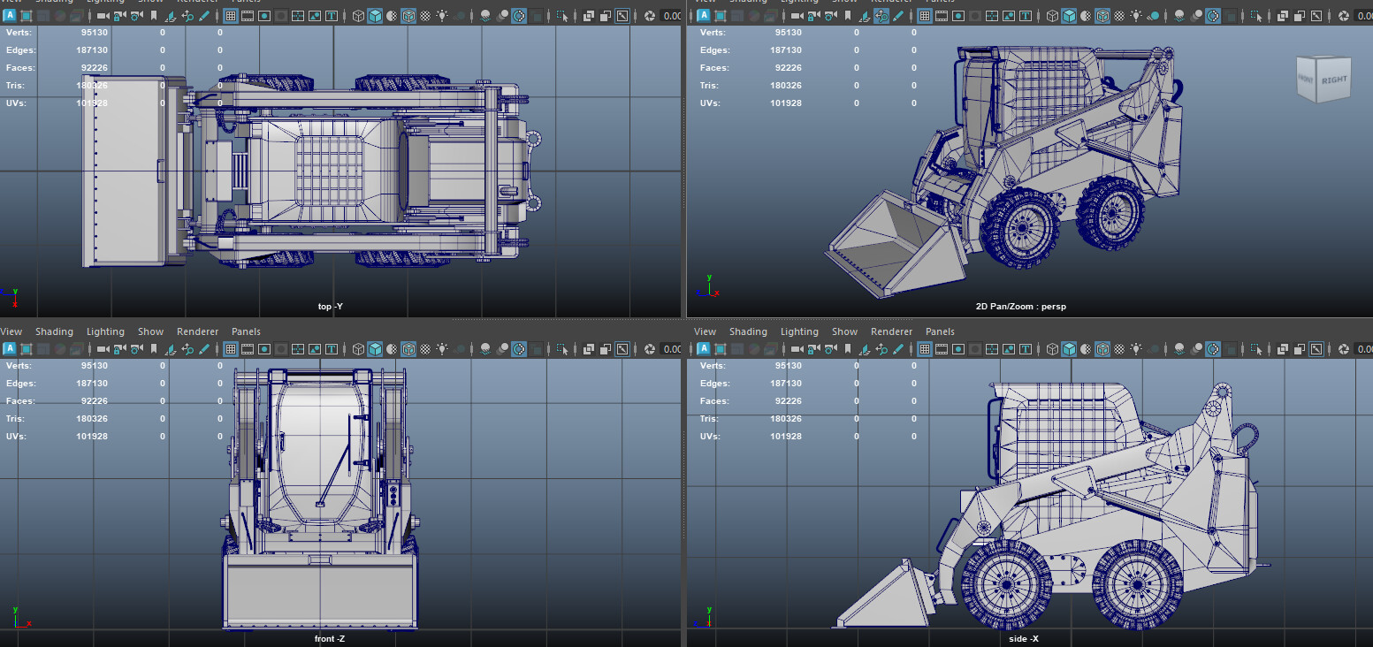
Task: Click the RIGHT face of the ViewCube
Action: 1333,80
